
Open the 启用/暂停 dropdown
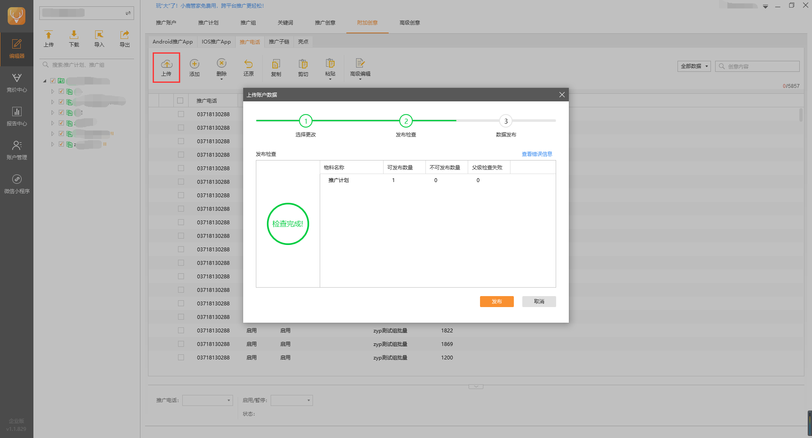tap(292, 400)
